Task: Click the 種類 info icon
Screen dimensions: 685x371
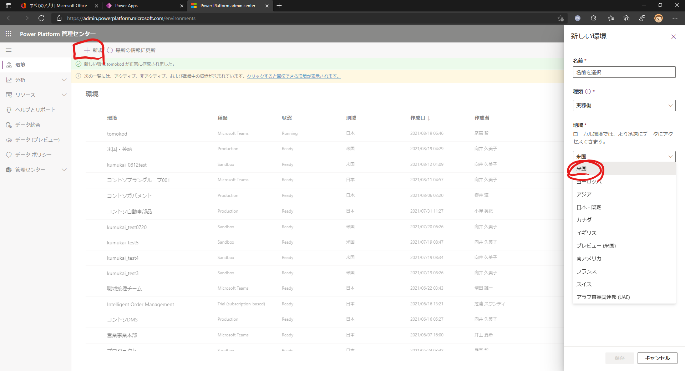Action: [x=588, y=92]
